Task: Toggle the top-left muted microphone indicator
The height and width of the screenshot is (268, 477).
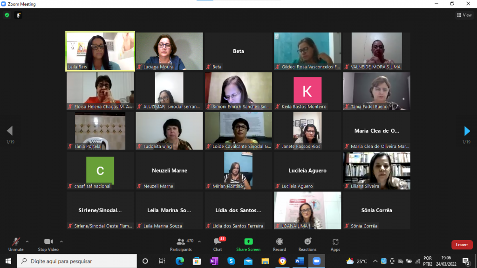Action: click(19, 15)
